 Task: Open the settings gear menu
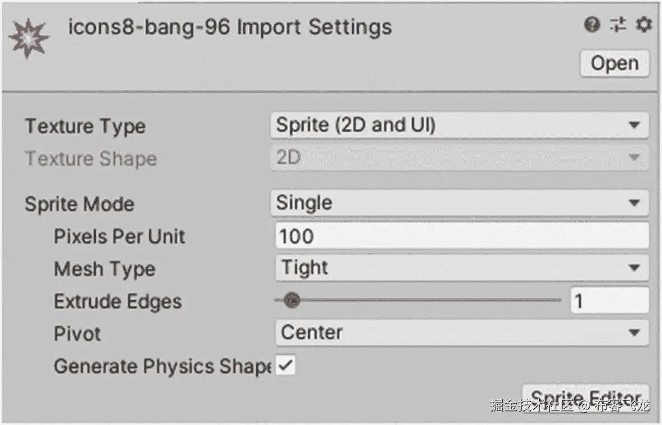coord(644,25)
